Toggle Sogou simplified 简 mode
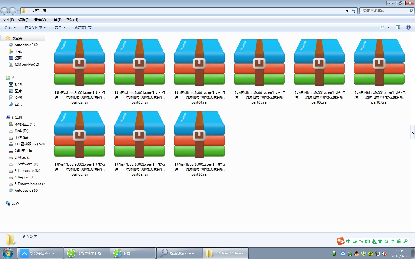Viewport: 415px width, 259px height. (x=399, y=241)
